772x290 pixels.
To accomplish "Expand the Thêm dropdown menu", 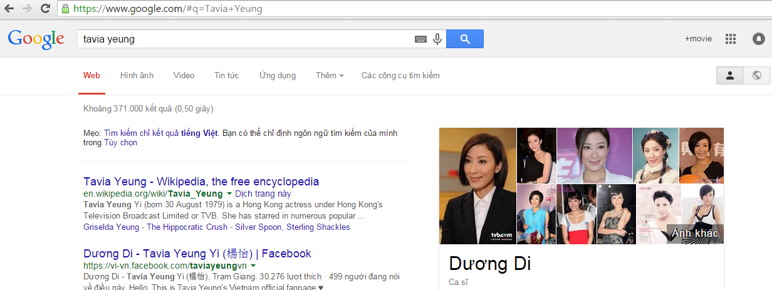I will pyautogui.click(x=330, y=75).
